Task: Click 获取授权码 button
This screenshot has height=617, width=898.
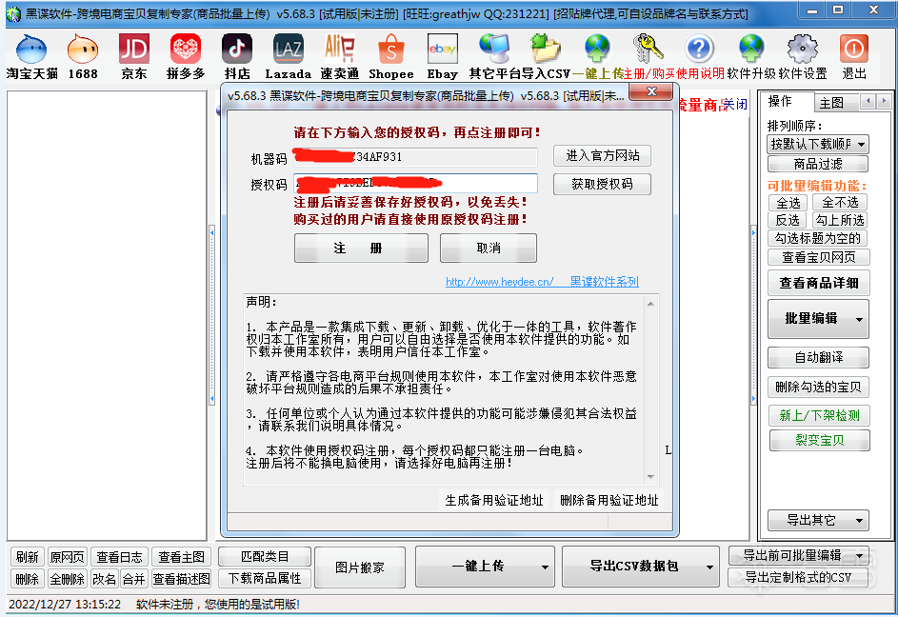Action: (602, 184)
